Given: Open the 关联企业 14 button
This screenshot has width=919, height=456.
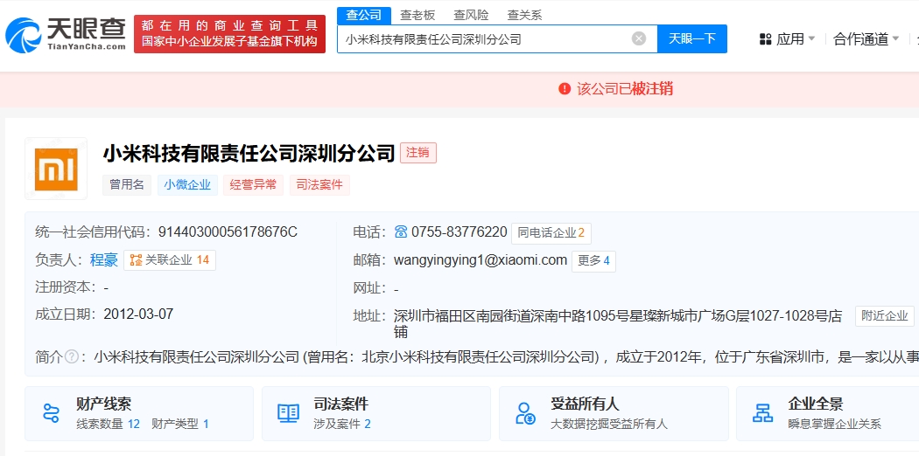Looking at the screenshot, I should pos(170,260).
